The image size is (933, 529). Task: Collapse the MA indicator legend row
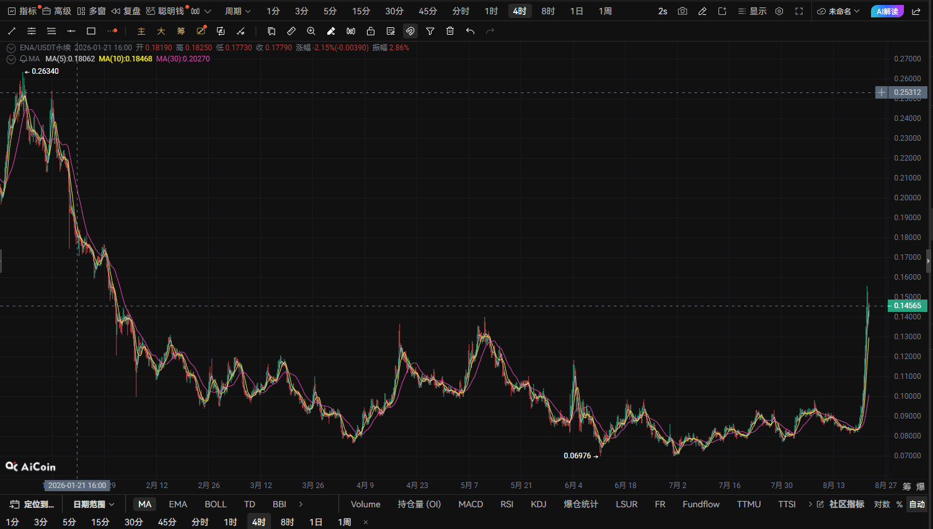(11, 59)
